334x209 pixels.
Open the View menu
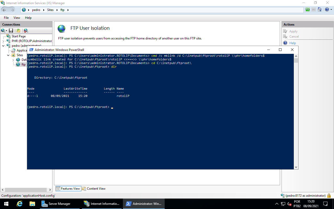pyautogui.click(x=17, y=18)
